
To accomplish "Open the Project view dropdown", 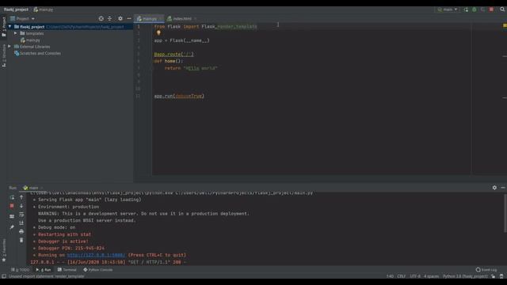I will tap(22, 19).
